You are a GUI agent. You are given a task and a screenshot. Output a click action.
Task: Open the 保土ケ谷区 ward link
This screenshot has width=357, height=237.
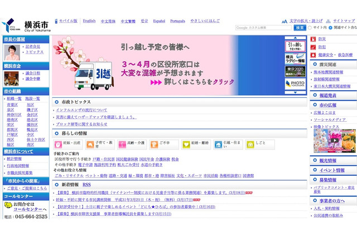[36, 140]
